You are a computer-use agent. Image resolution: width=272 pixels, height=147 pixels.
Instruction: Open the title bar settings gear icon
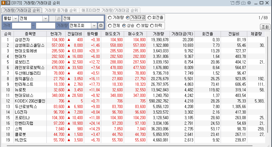[x=249, y=3]
